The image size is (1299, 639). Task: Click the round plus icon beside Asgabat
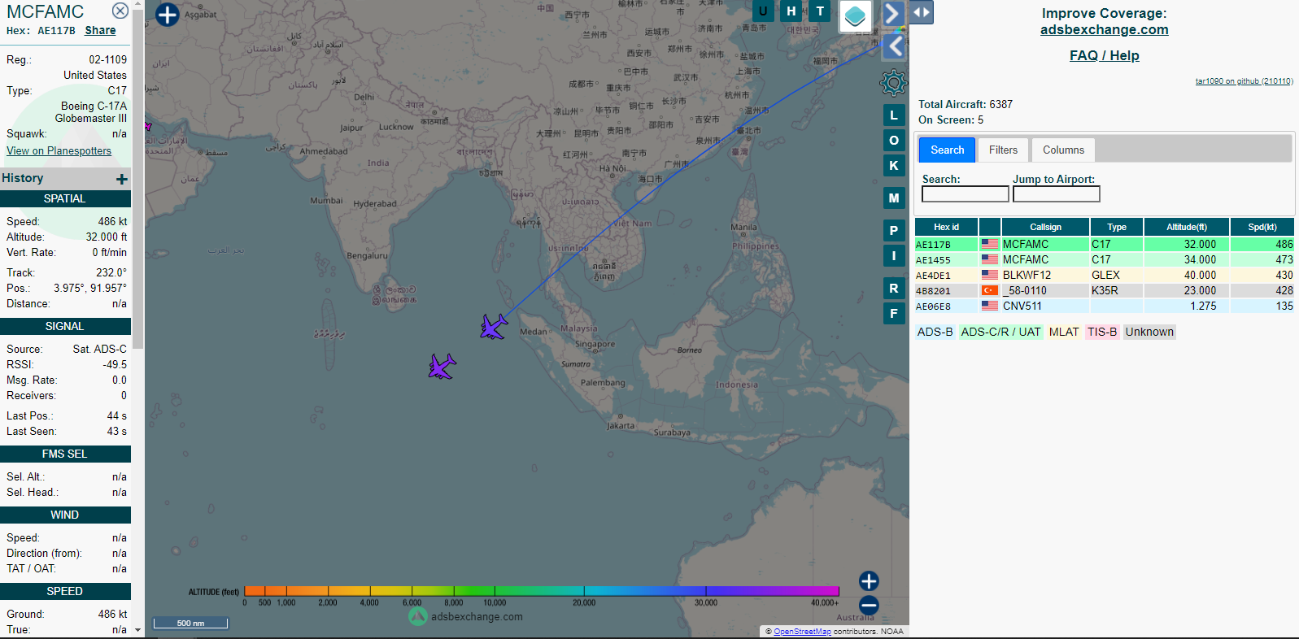(x=167, y=15)
